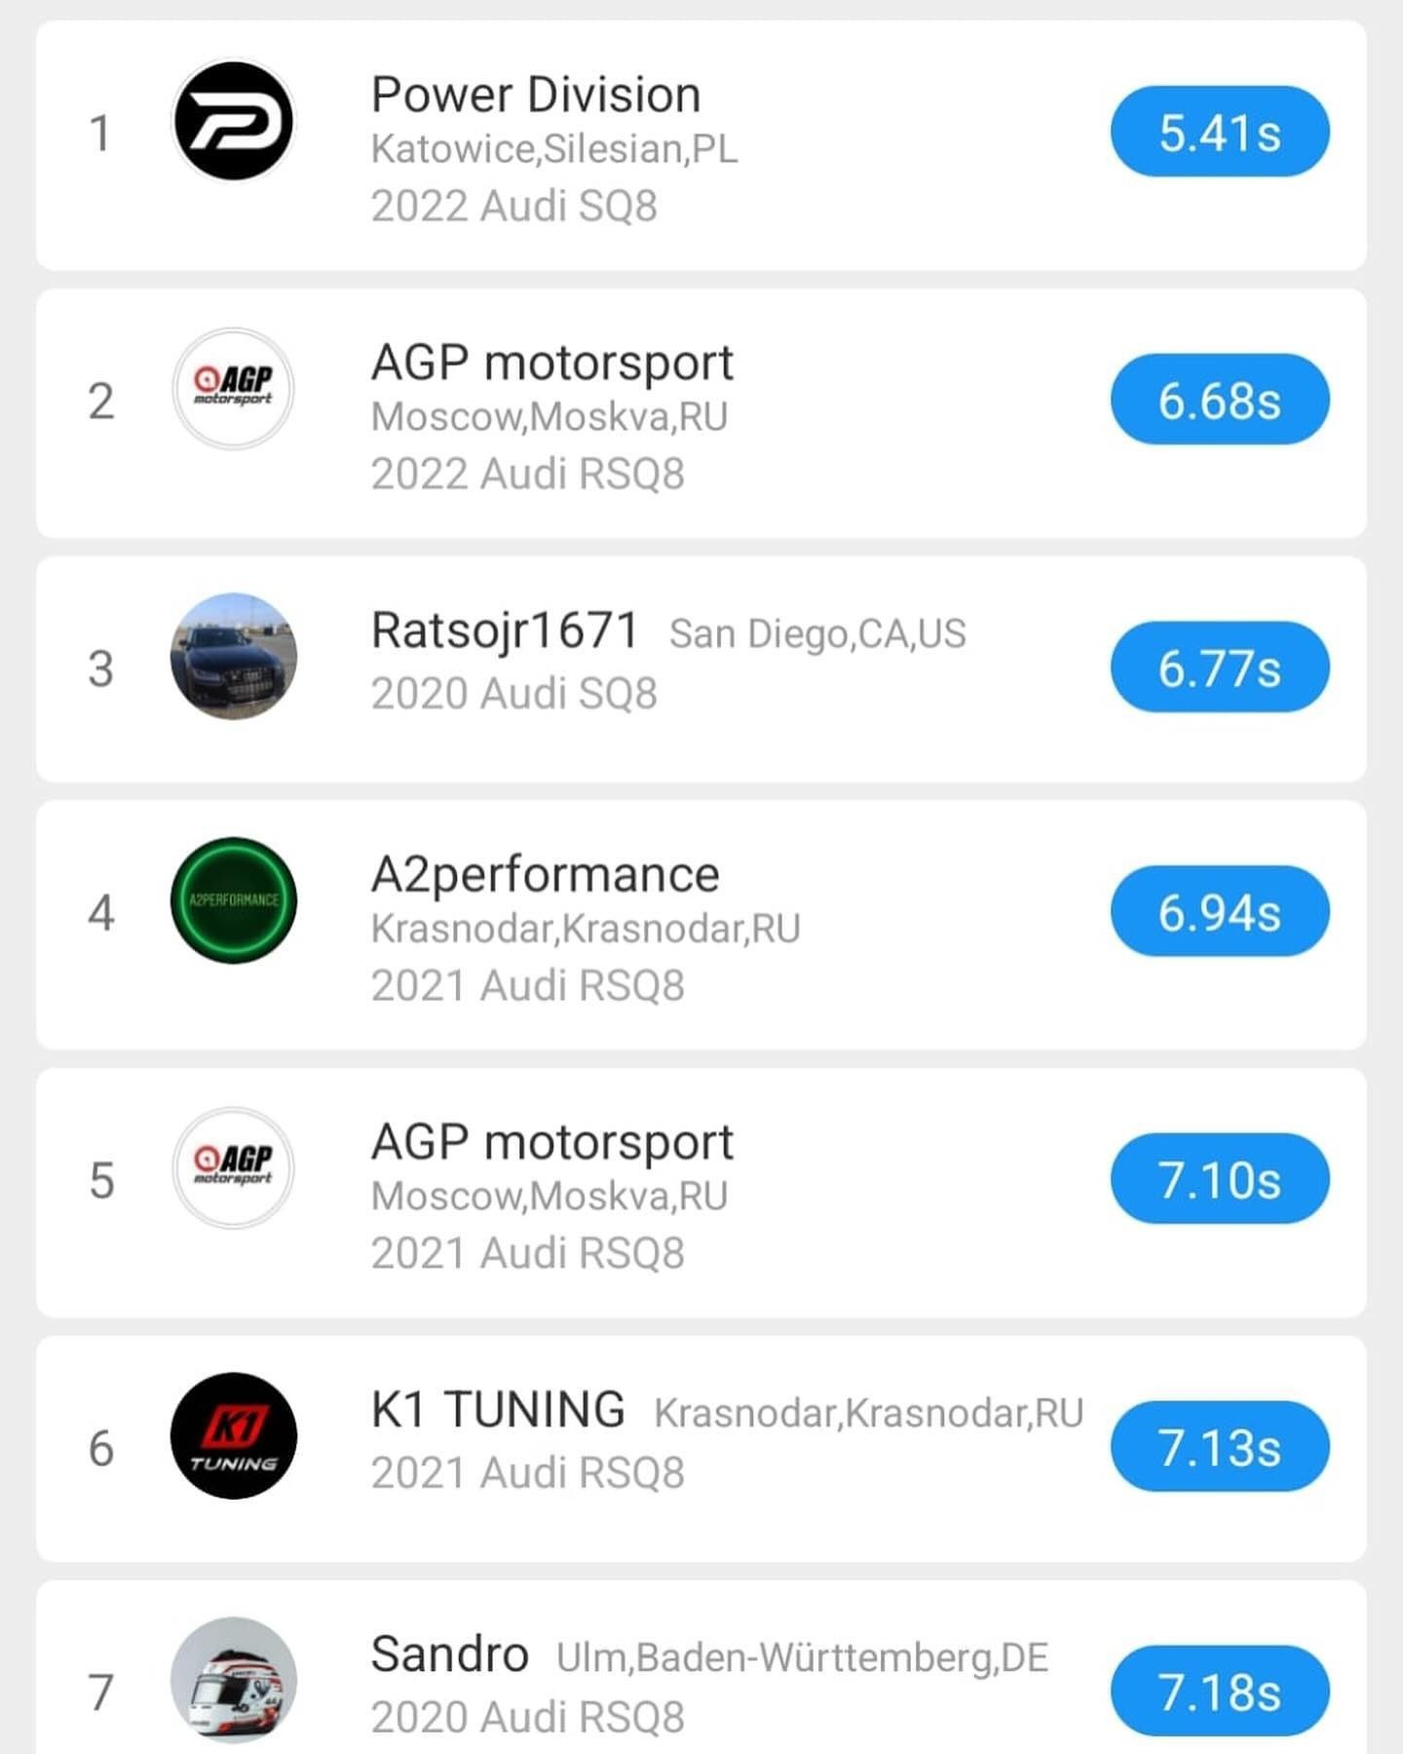The image size is (1403, 1754).
Task: Select the 2022 Audi RSQ8 vehicle text
Action: pos(527,475)
